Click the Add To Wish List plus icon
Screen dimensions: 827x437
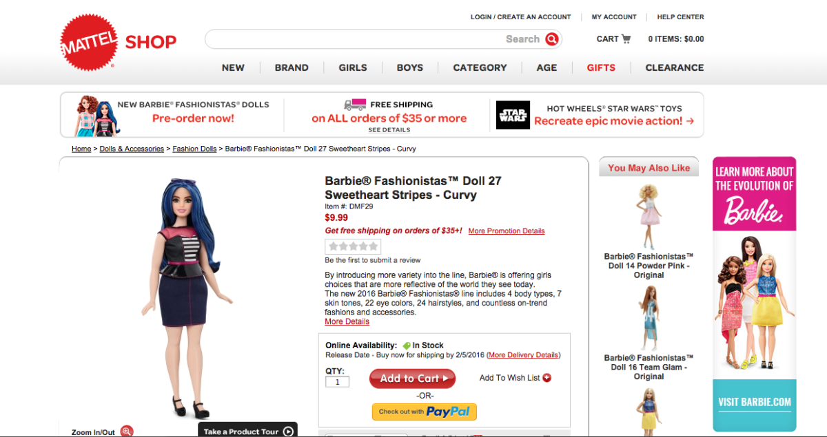(547, 377)
